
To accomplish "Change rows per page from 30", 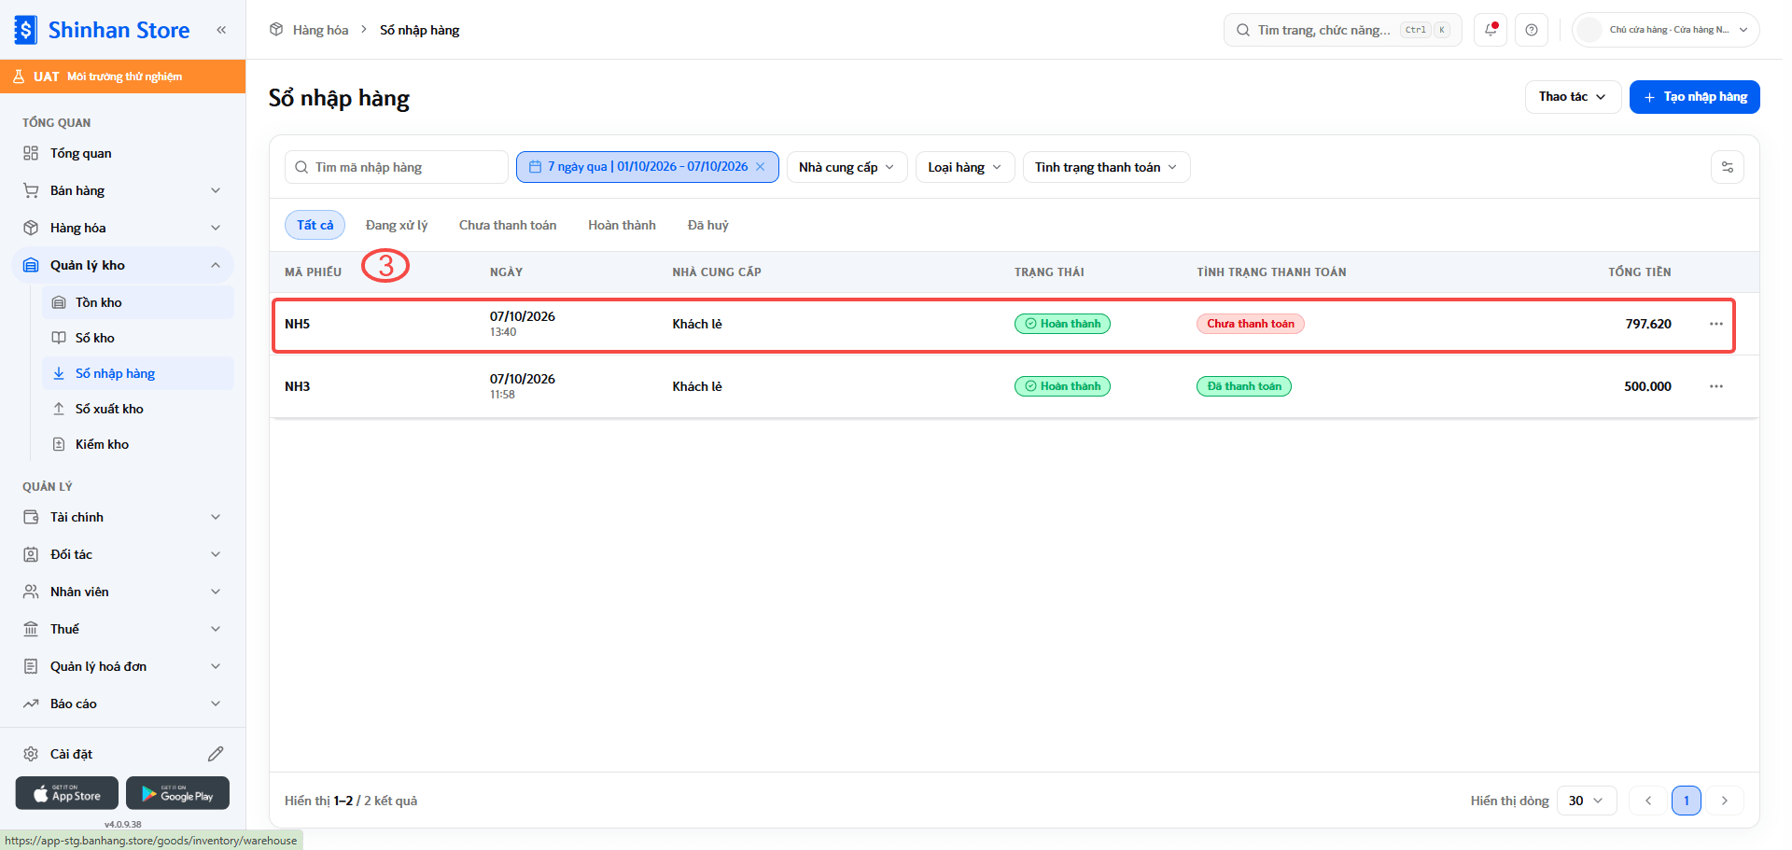I will pyautogui.click(x=1587, y=801).
